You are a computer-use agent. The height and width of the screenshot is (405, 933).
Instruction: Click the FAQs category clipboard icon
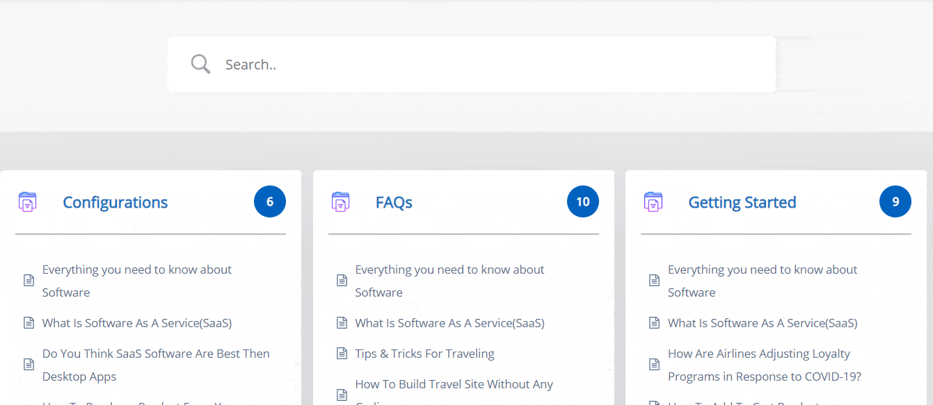point(340,201)
